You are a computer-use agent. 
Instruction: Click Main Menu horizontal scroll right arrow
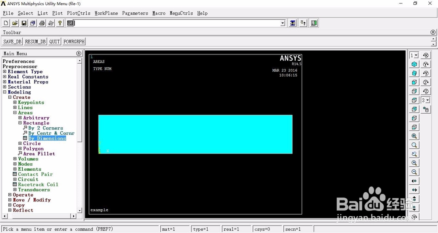[x=74, y=216]
